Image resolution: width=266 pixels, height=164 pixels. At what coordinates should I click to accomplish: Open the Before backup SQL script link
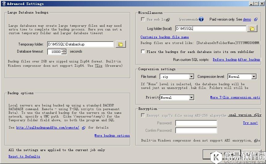(225, 60)
